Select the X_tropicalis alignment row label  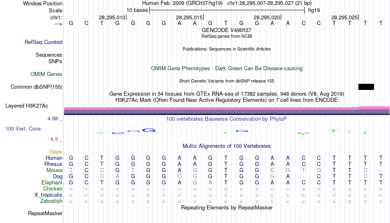tap(48, 195)
